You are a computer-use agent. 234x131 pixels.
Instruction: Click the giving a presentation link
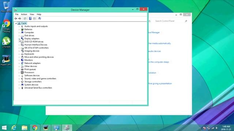pos(160,83)
